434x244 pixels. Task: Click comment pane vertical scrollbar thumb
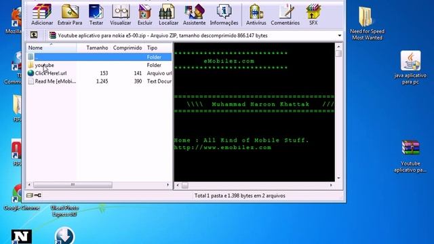pos(338,54)
